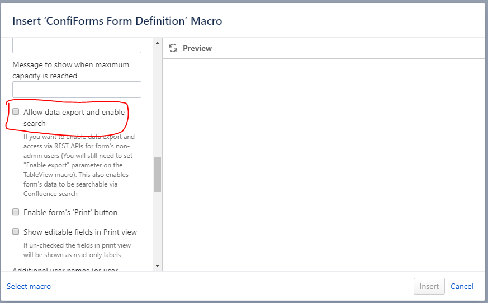Click the dialog title 'Insert ConfiForms Form Definition Macro'
This screenshot has height=303, width=488.
coord(117,21)
